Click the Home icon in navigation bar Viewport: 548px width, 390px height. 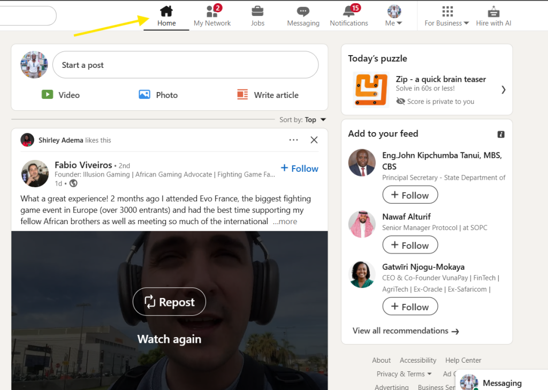point(166,11)
